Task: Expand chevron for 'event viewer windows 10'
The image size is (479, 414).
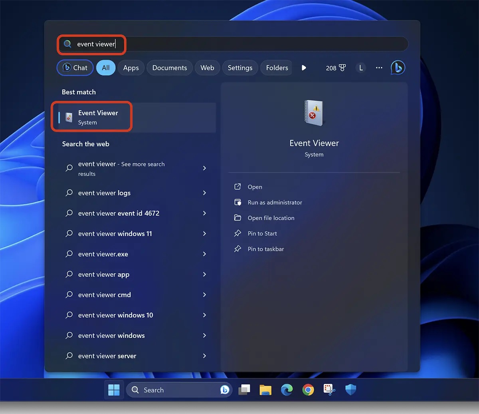Action: tap(204, 315)
